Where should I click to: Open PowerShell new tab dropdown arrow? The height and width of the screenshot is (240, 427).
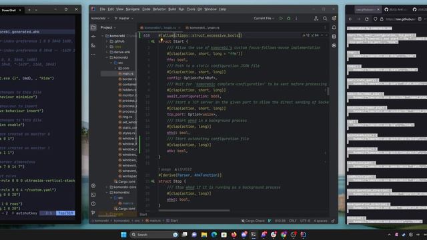pyautogui.click(x=36, y=10)
